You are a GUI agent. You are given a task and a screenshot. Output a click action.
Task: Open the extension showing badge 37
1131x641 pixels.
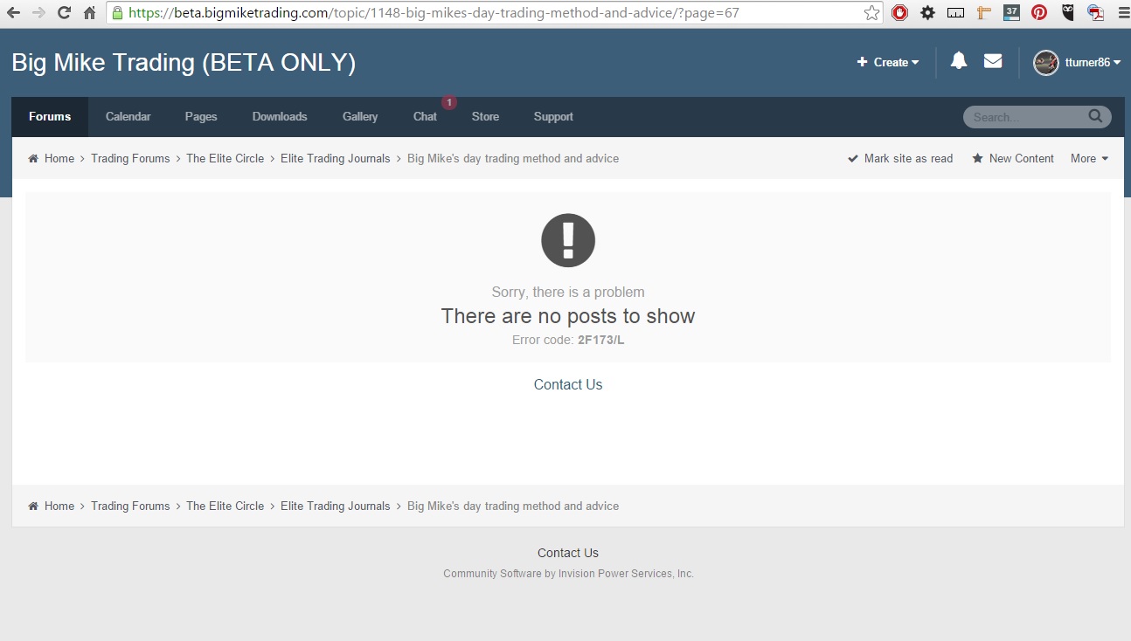pyautogui.click(x=1011, y=12)
